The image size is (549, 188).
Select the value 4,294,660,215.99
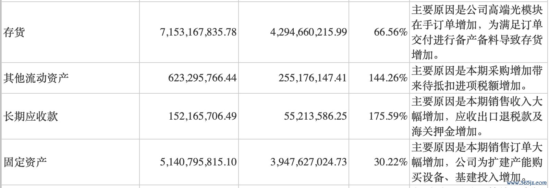pos(308,32)
